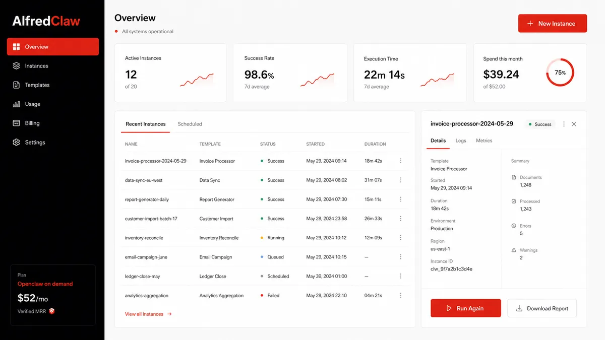Click the All systems operational status
The image size is (605, 340).
pyautogui.click(x=144, y=31)
